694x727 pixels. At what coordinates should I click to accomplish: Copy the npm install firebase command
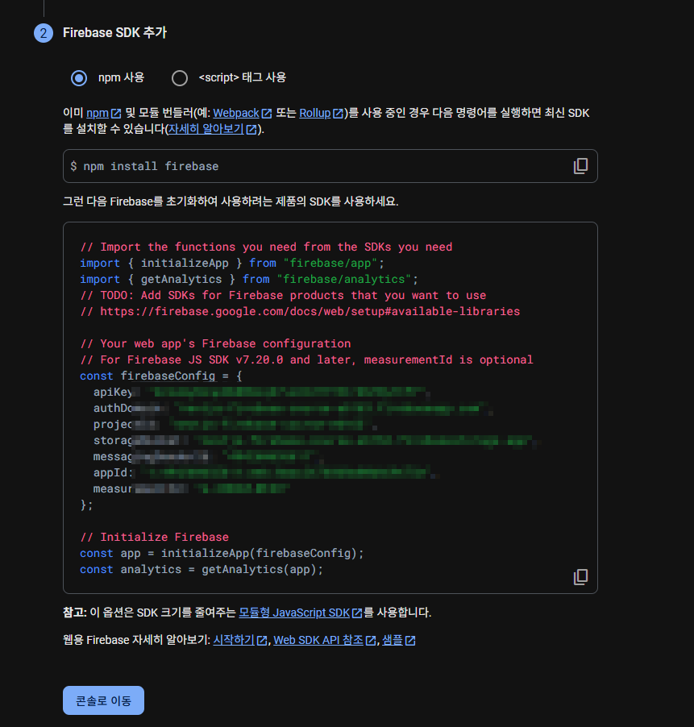580,166
